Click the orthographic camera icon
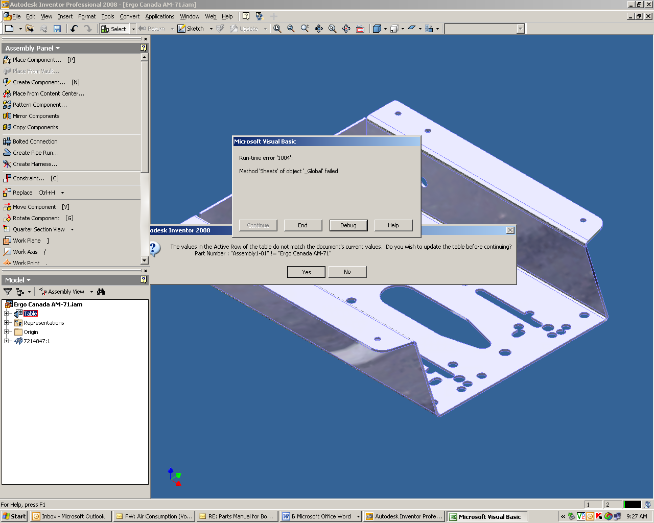This screenshot has width=654, height=523. coord(394,29)
